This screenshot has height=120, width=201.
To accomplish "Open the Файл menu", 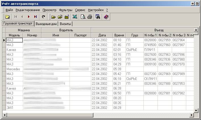I will coord(9,10).
